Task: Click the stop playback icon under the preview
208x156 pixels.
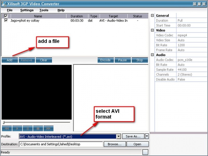Action: 38,128
